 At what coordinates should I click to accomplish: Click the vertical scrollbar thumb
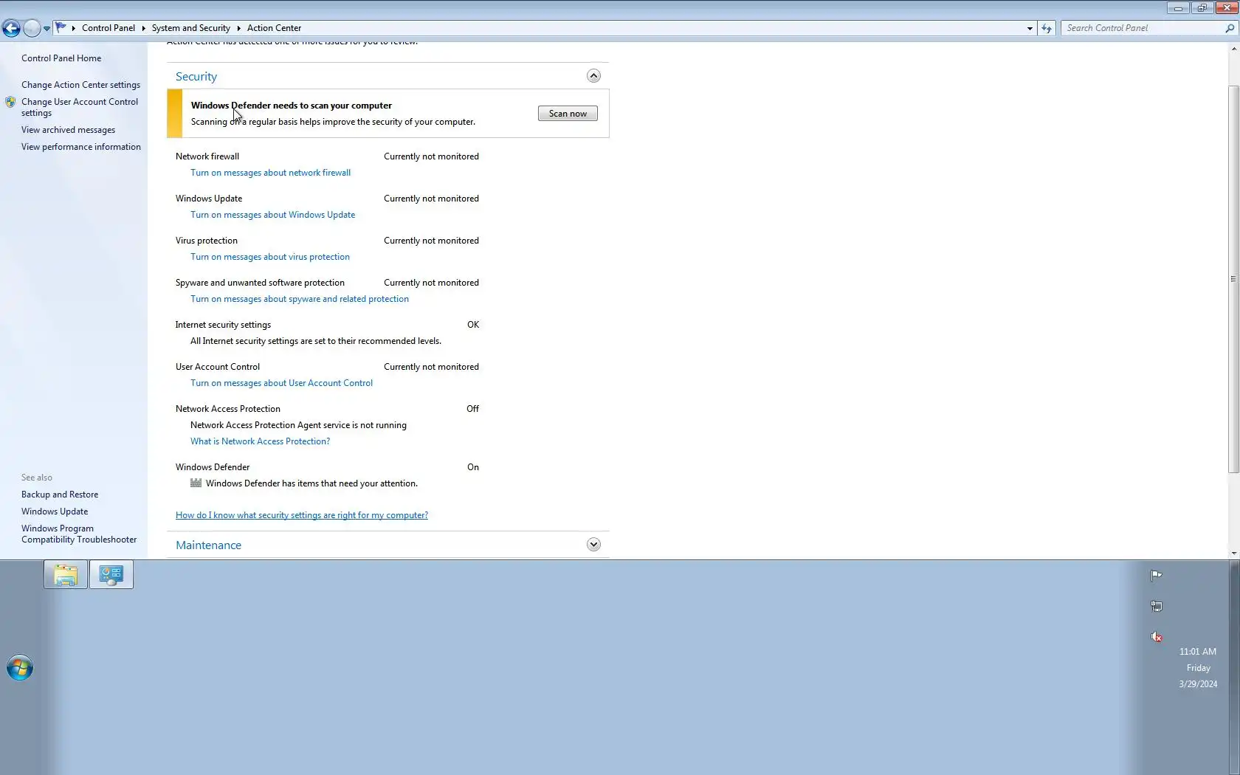[x=1233, y=279]
